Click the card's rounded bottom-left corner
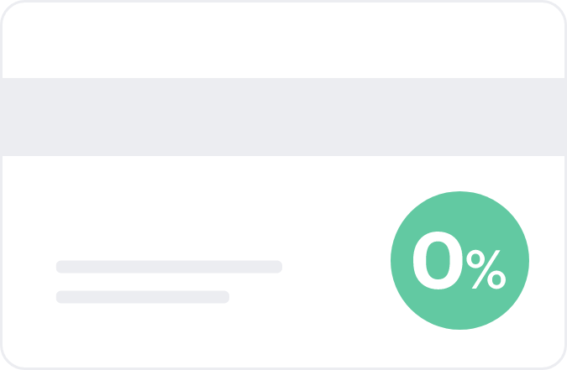This screenshot has height=370, width=567. (x=11, y=359)
